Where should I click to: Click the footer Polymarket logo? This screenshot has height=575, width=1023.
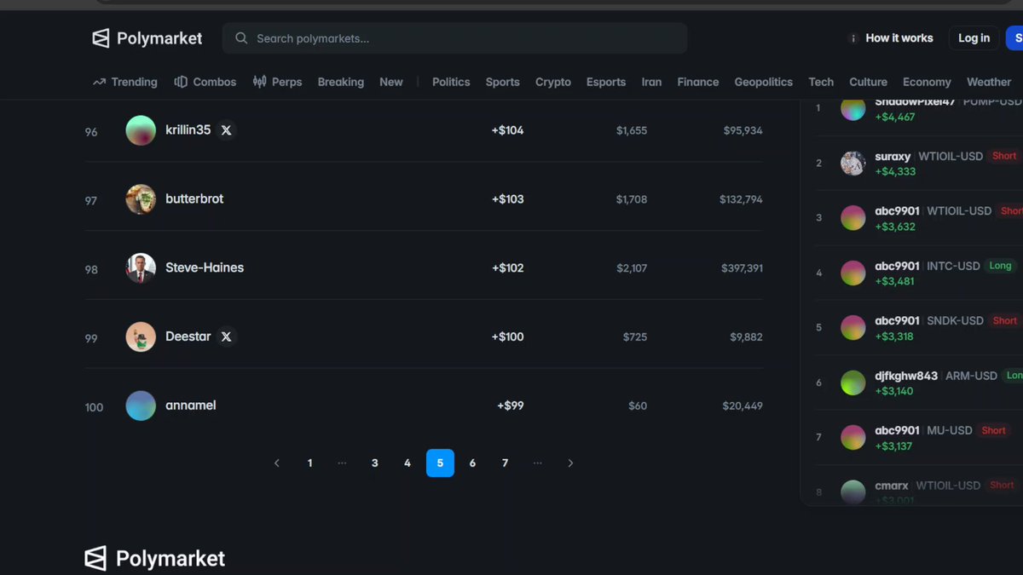[x=155, y=559]
